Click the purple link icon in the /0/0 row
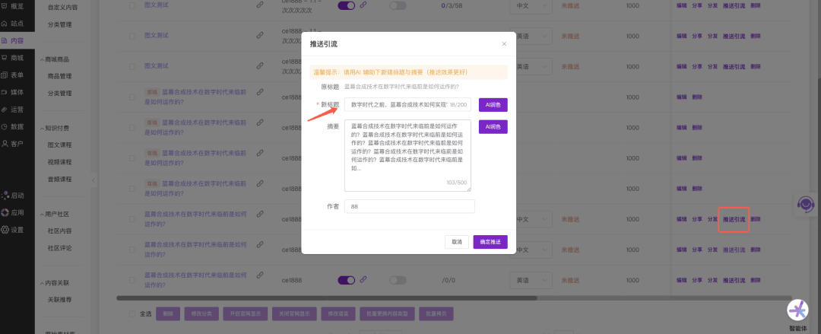This screenshot has width=821, height=334. tap(363, 280)
